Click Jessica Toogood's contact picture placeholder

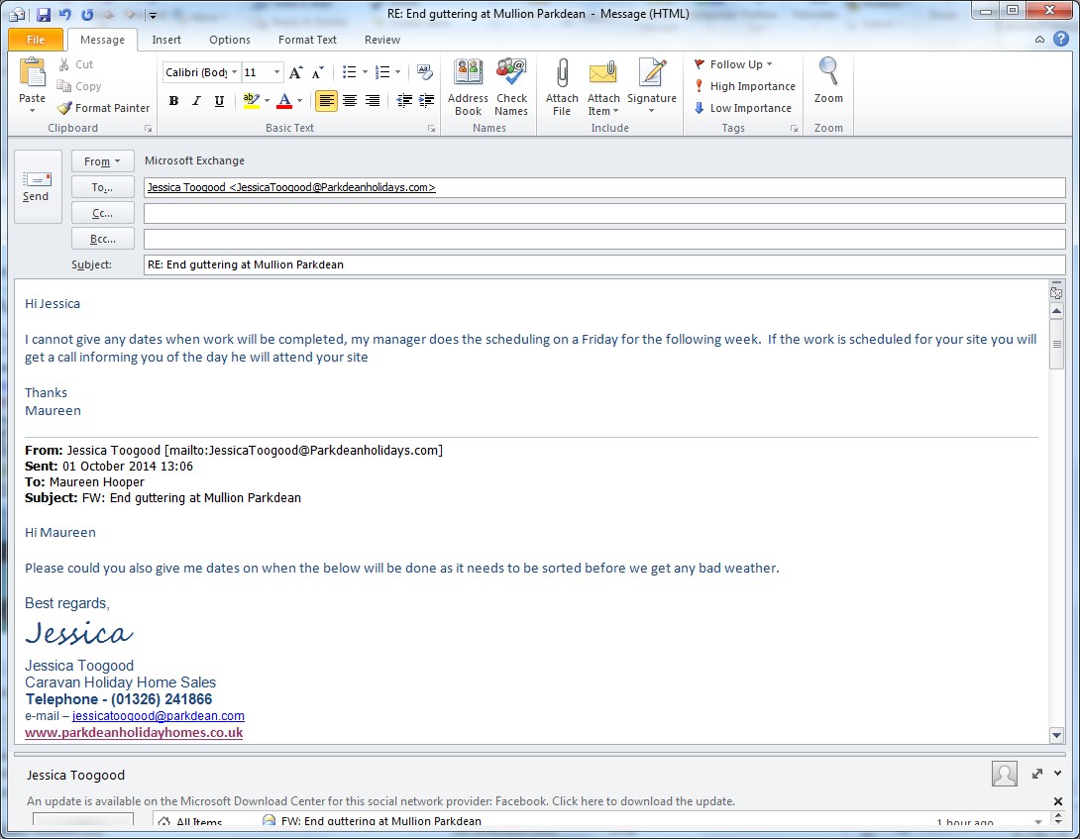click(1005, 774)
